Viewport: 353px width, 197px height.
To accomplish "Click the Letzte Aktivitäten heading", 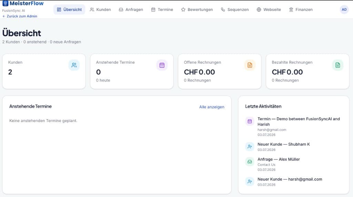I will (x=263, y=107).
